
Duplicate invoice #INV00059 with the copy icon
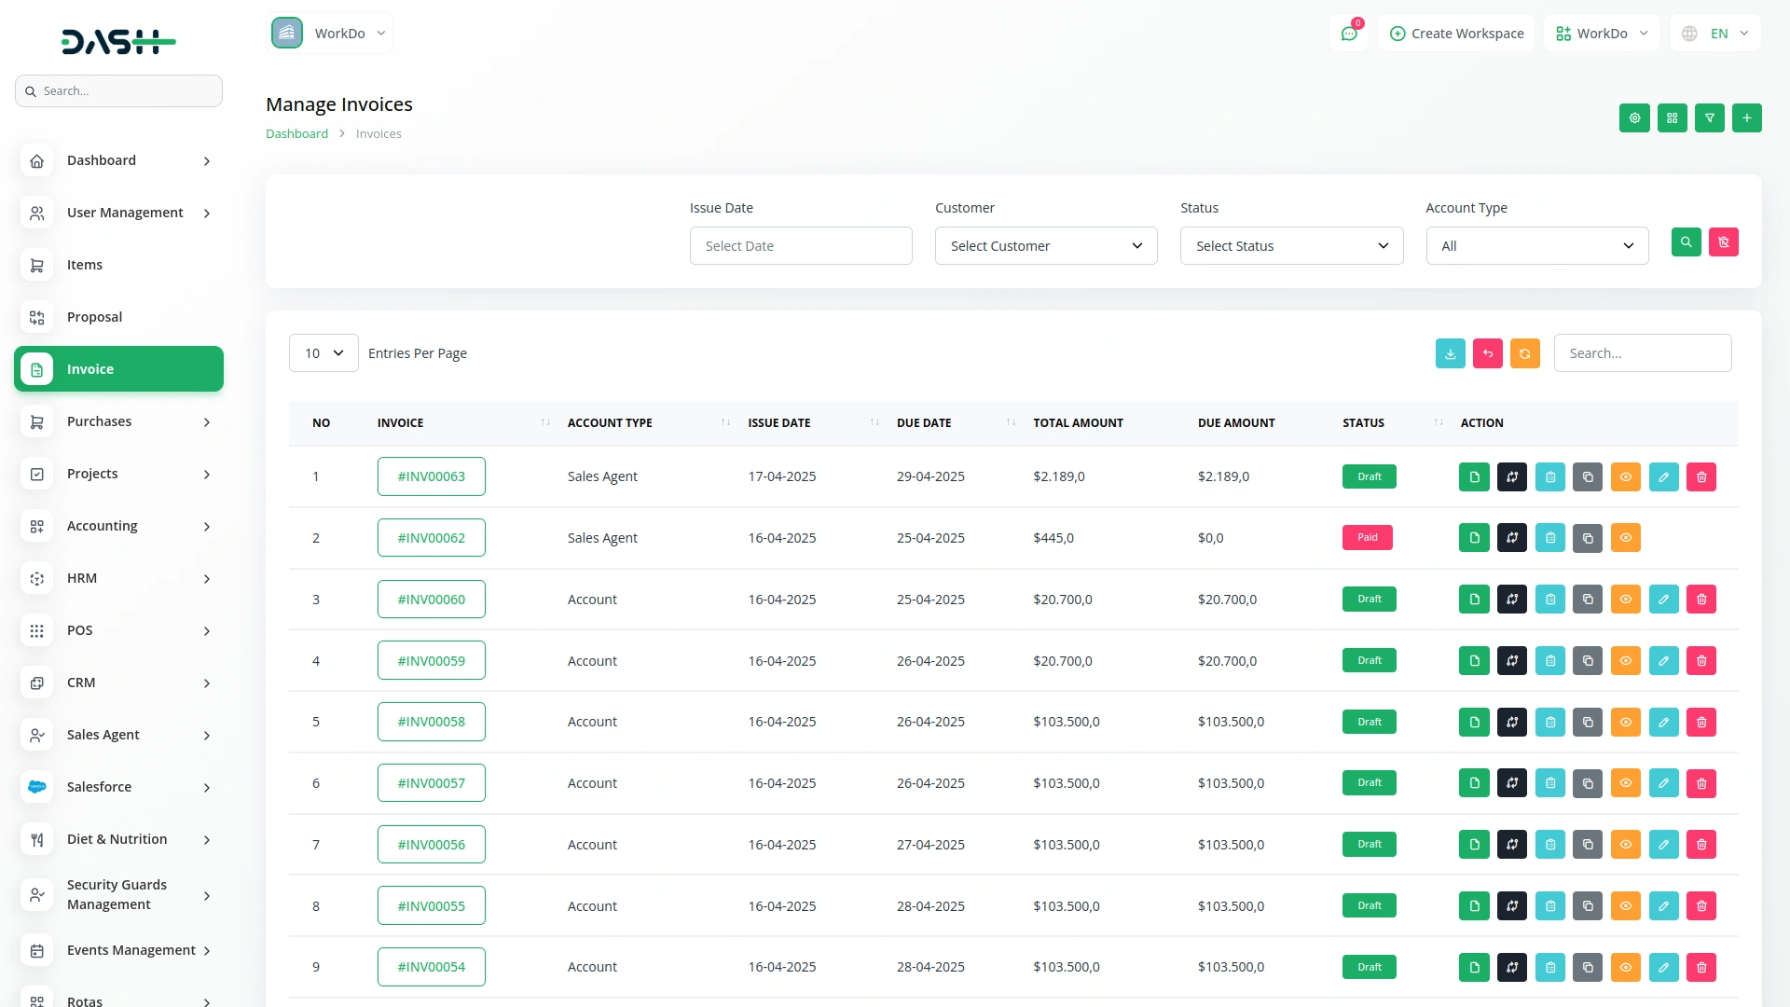(x=1588, y=661)
